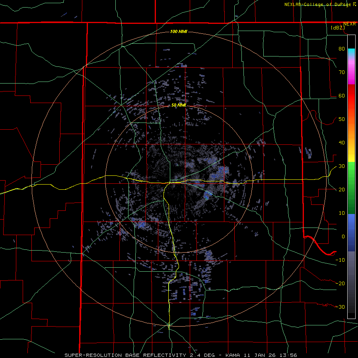This screenshot has height=358, width=358.
Task: Click the 40 value on the dBZ scale
Action: tap(342, 143)
